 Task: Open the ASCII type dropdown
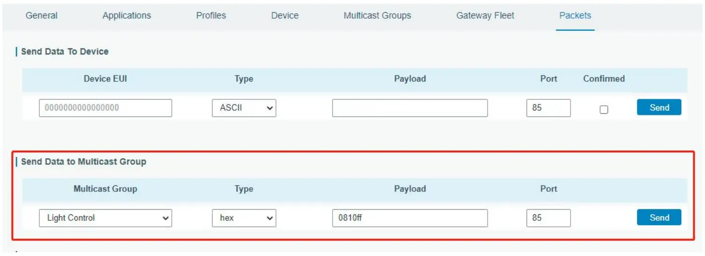pyautogui.click(x=244, y=108)
